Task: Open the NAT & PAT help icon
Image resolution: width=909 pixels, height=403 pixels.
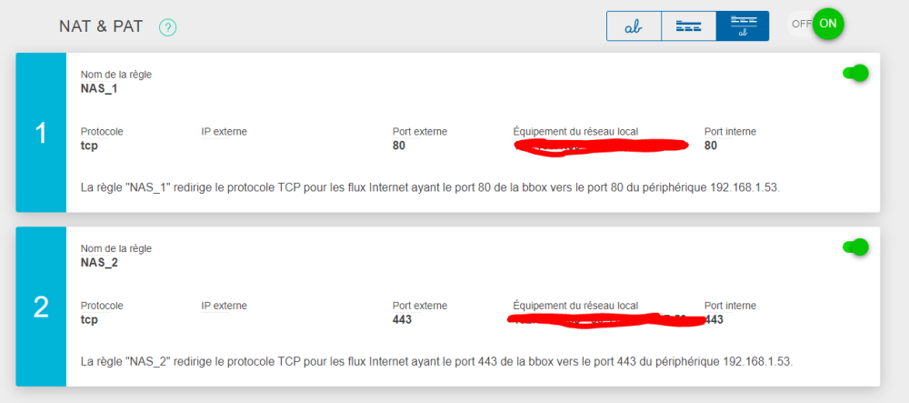Action: 167,27
